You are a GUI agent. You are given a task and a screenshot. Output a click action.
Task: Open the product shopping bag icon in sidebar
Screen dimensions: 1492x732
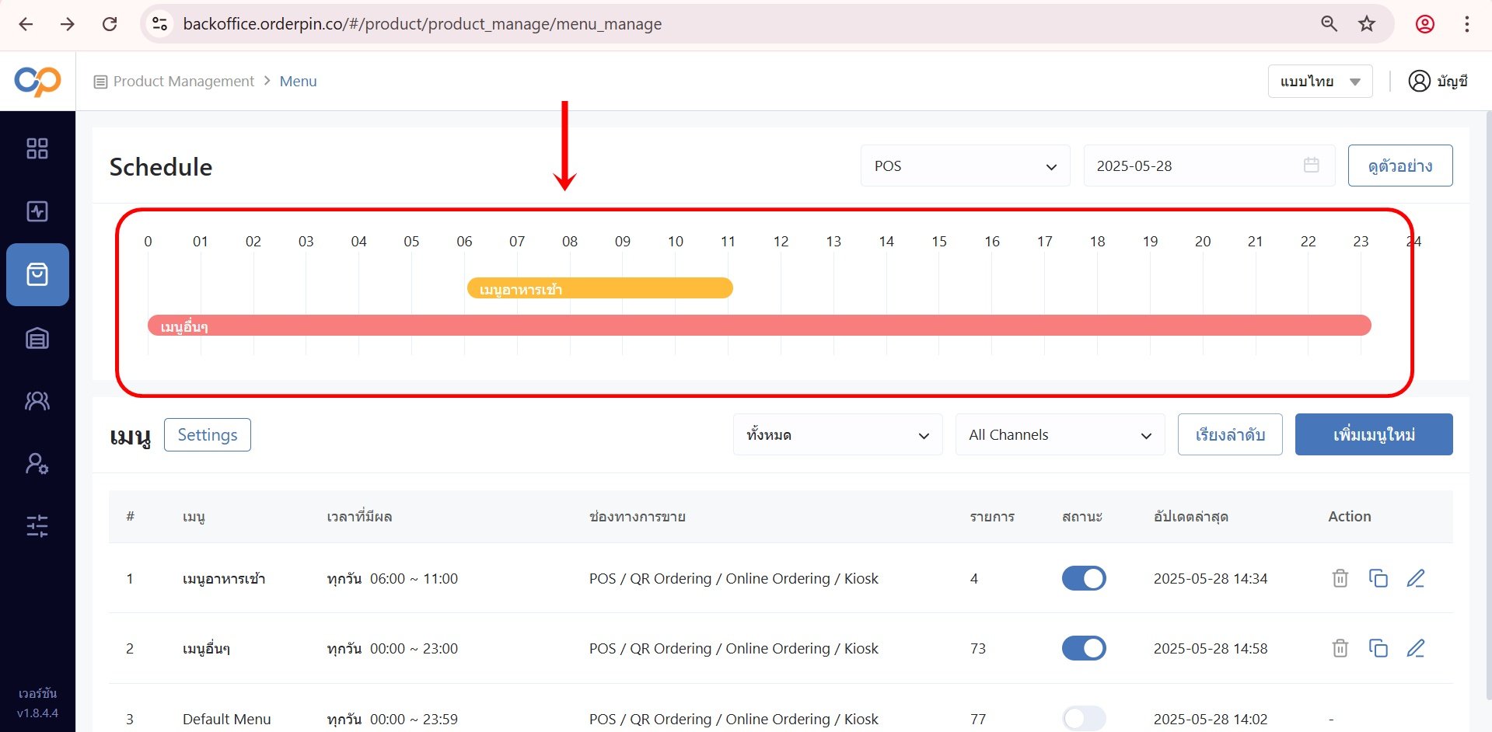tap(37, 274)
